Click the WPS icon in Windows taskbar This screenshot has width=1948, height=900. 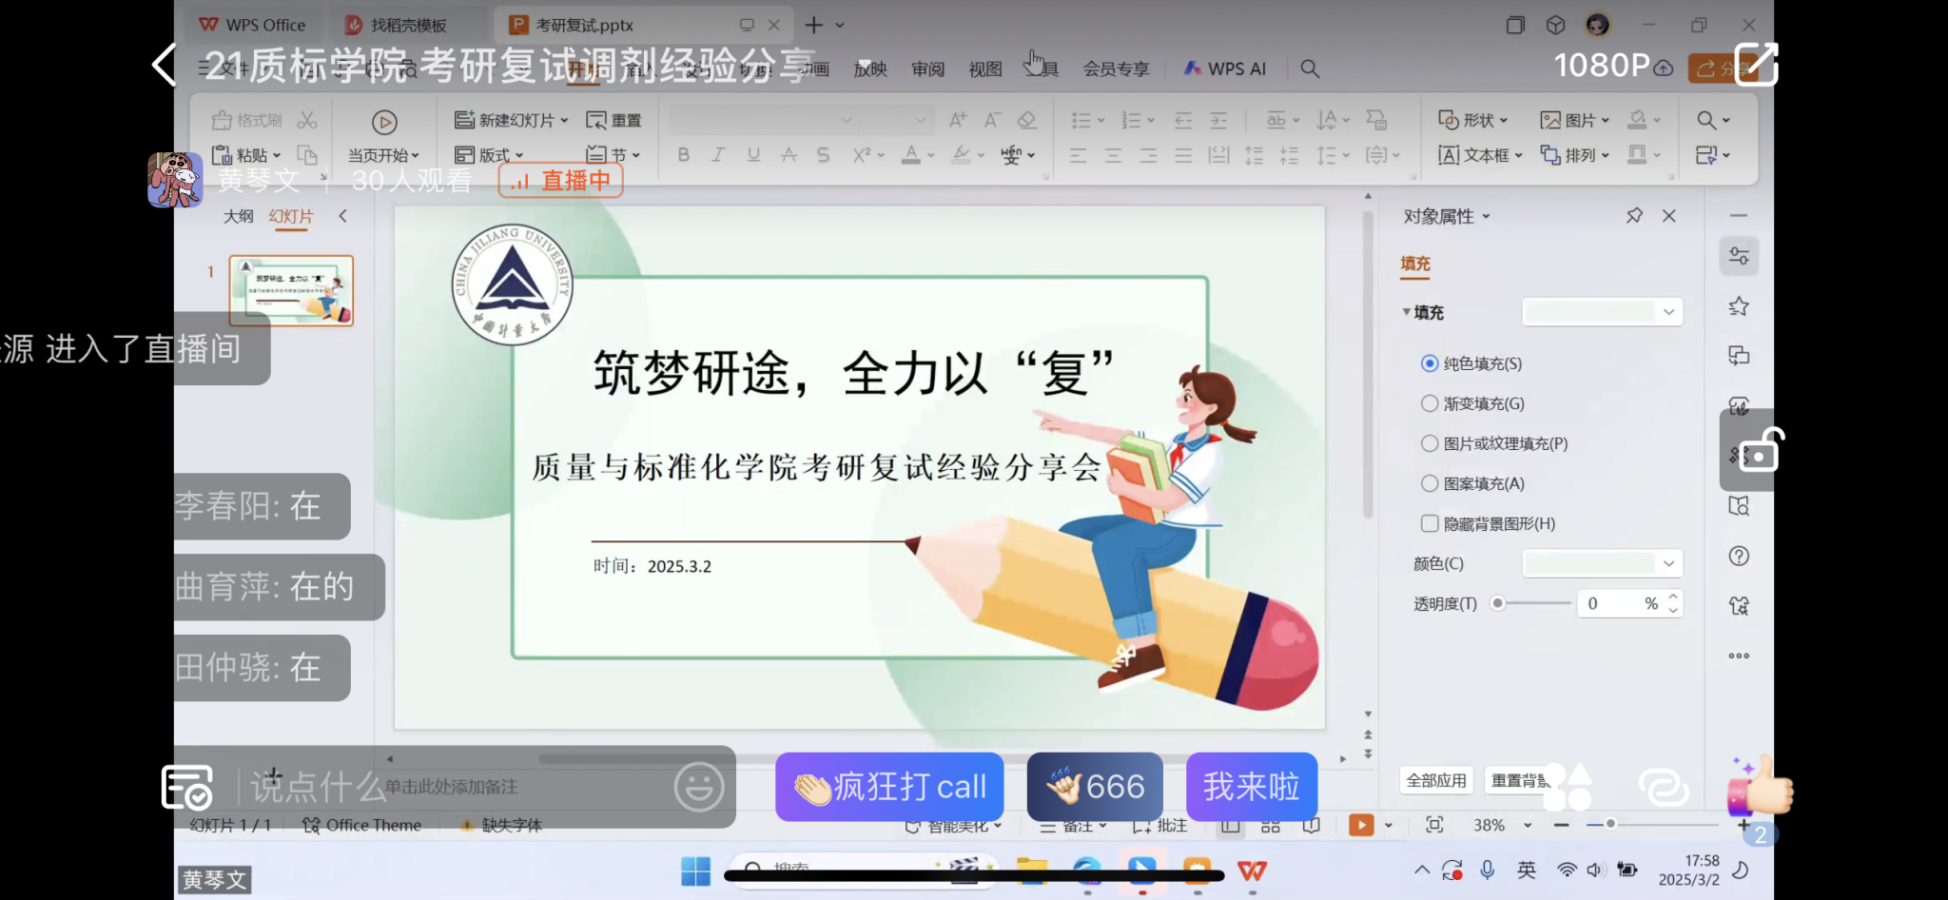point(1252,870)
